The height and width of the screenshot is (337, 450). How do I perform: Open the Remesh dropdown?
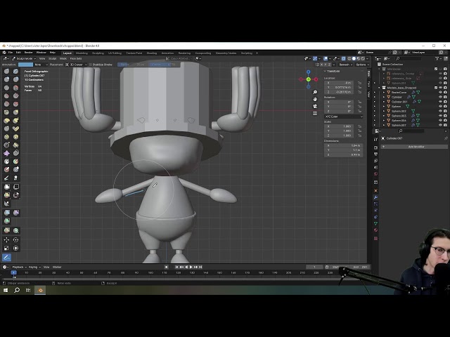345,65
